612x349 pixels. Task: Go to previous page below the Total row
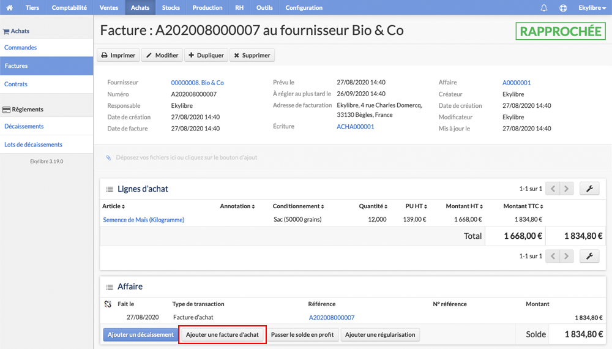point(553,256)
